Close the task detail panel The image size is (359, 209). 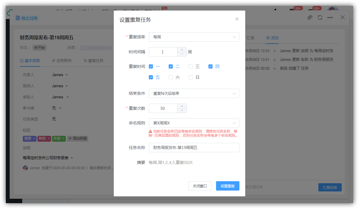[343, 17]
